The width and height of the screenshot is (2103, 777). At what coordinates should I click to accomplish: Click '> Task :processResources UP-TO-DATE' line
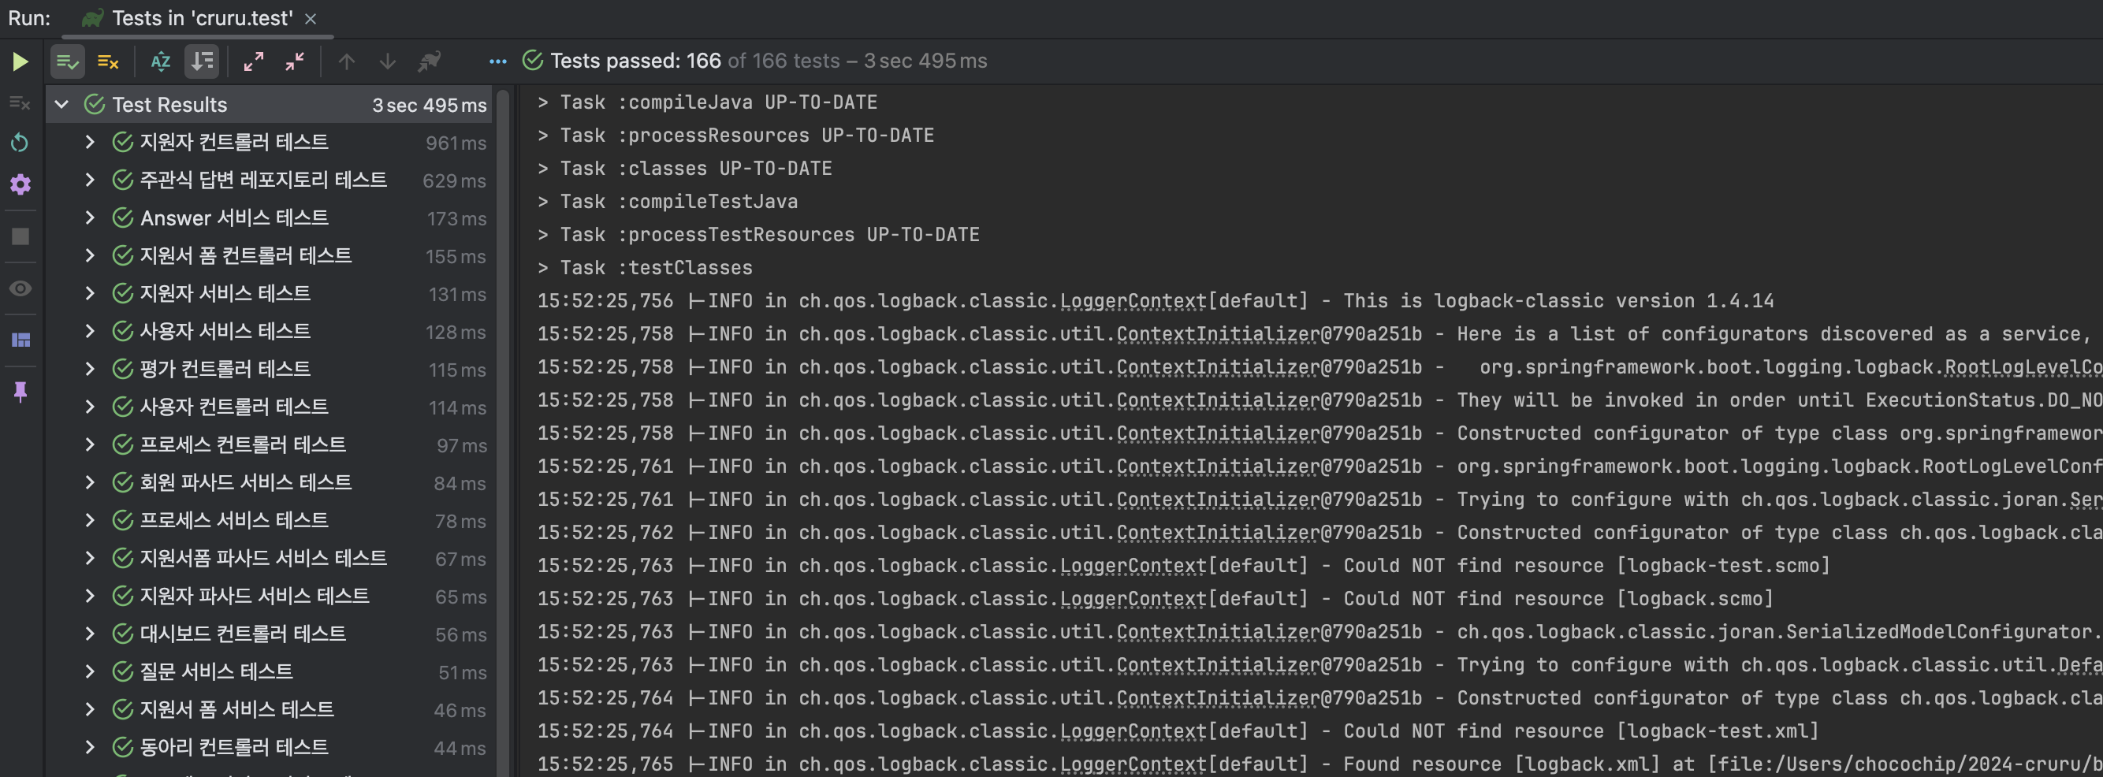[x=735, y=136]
